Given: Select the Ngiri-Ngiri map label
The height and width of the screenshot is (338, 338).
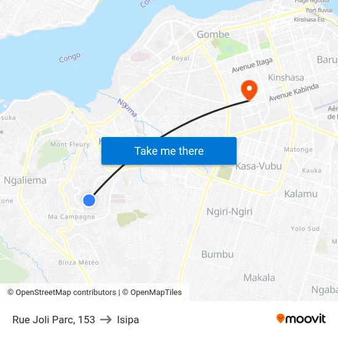Looking at the screenshot, I should tap(229, 211).
